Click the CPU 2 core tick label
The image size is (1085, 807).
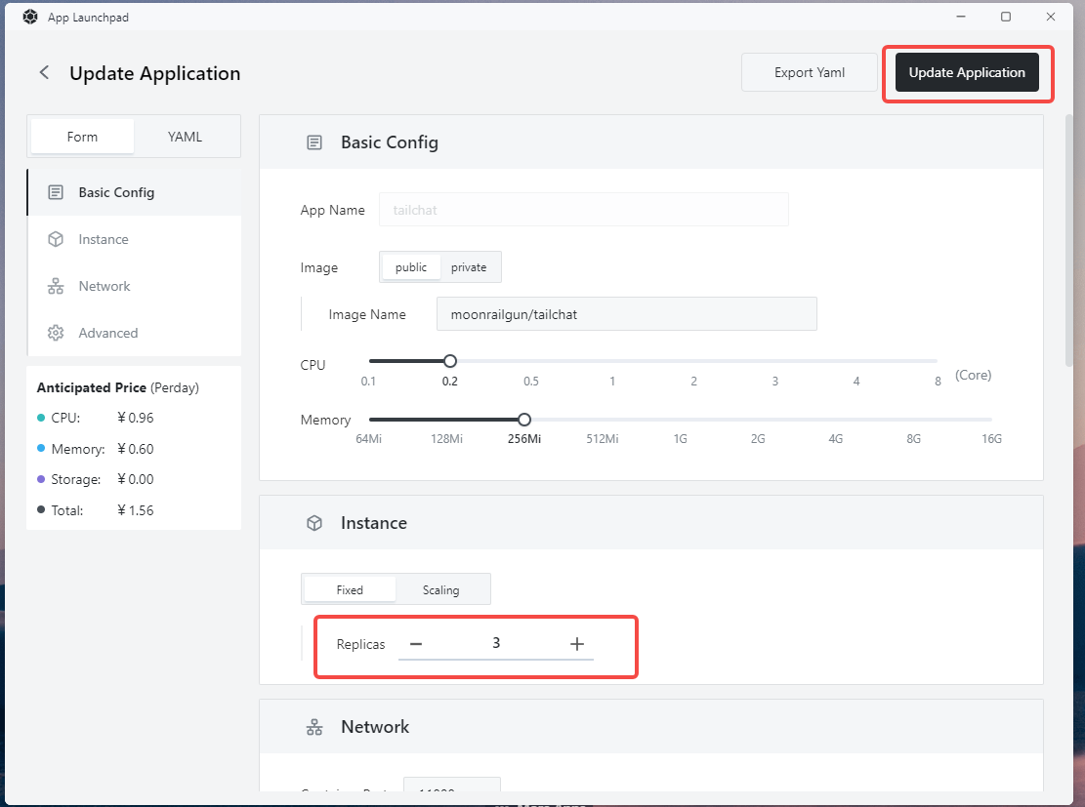point(693,381)
